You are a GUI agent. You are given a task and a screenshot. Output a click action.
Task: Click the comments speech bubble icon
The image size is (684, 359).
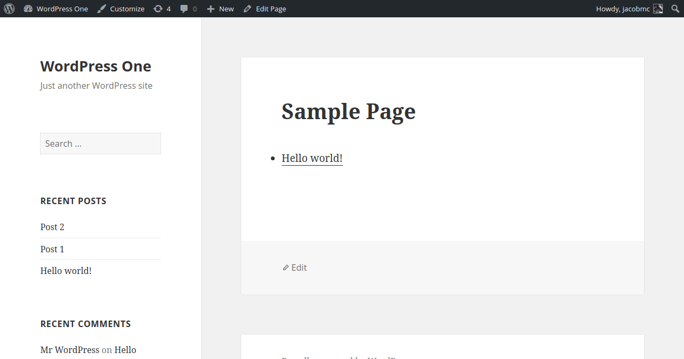point(184,9)
